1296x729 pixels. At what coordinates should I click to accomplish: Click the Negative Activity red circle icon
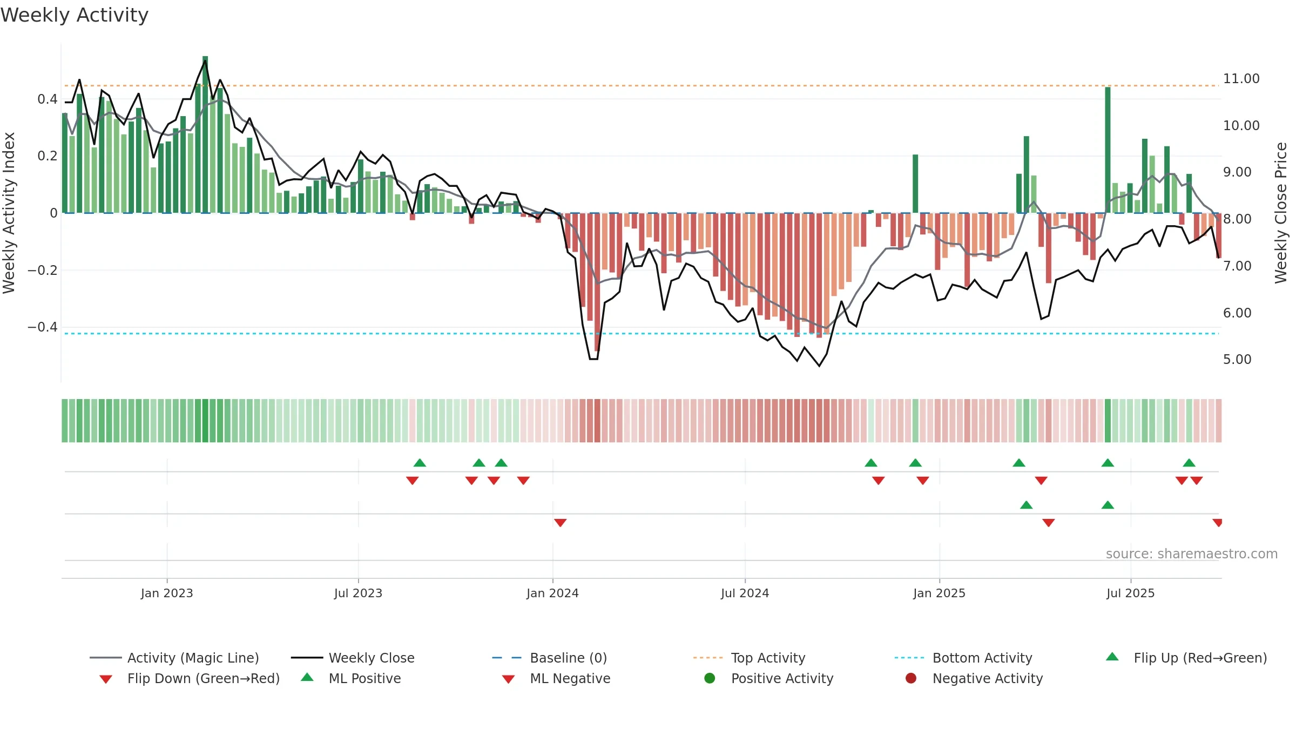(911, 678)
